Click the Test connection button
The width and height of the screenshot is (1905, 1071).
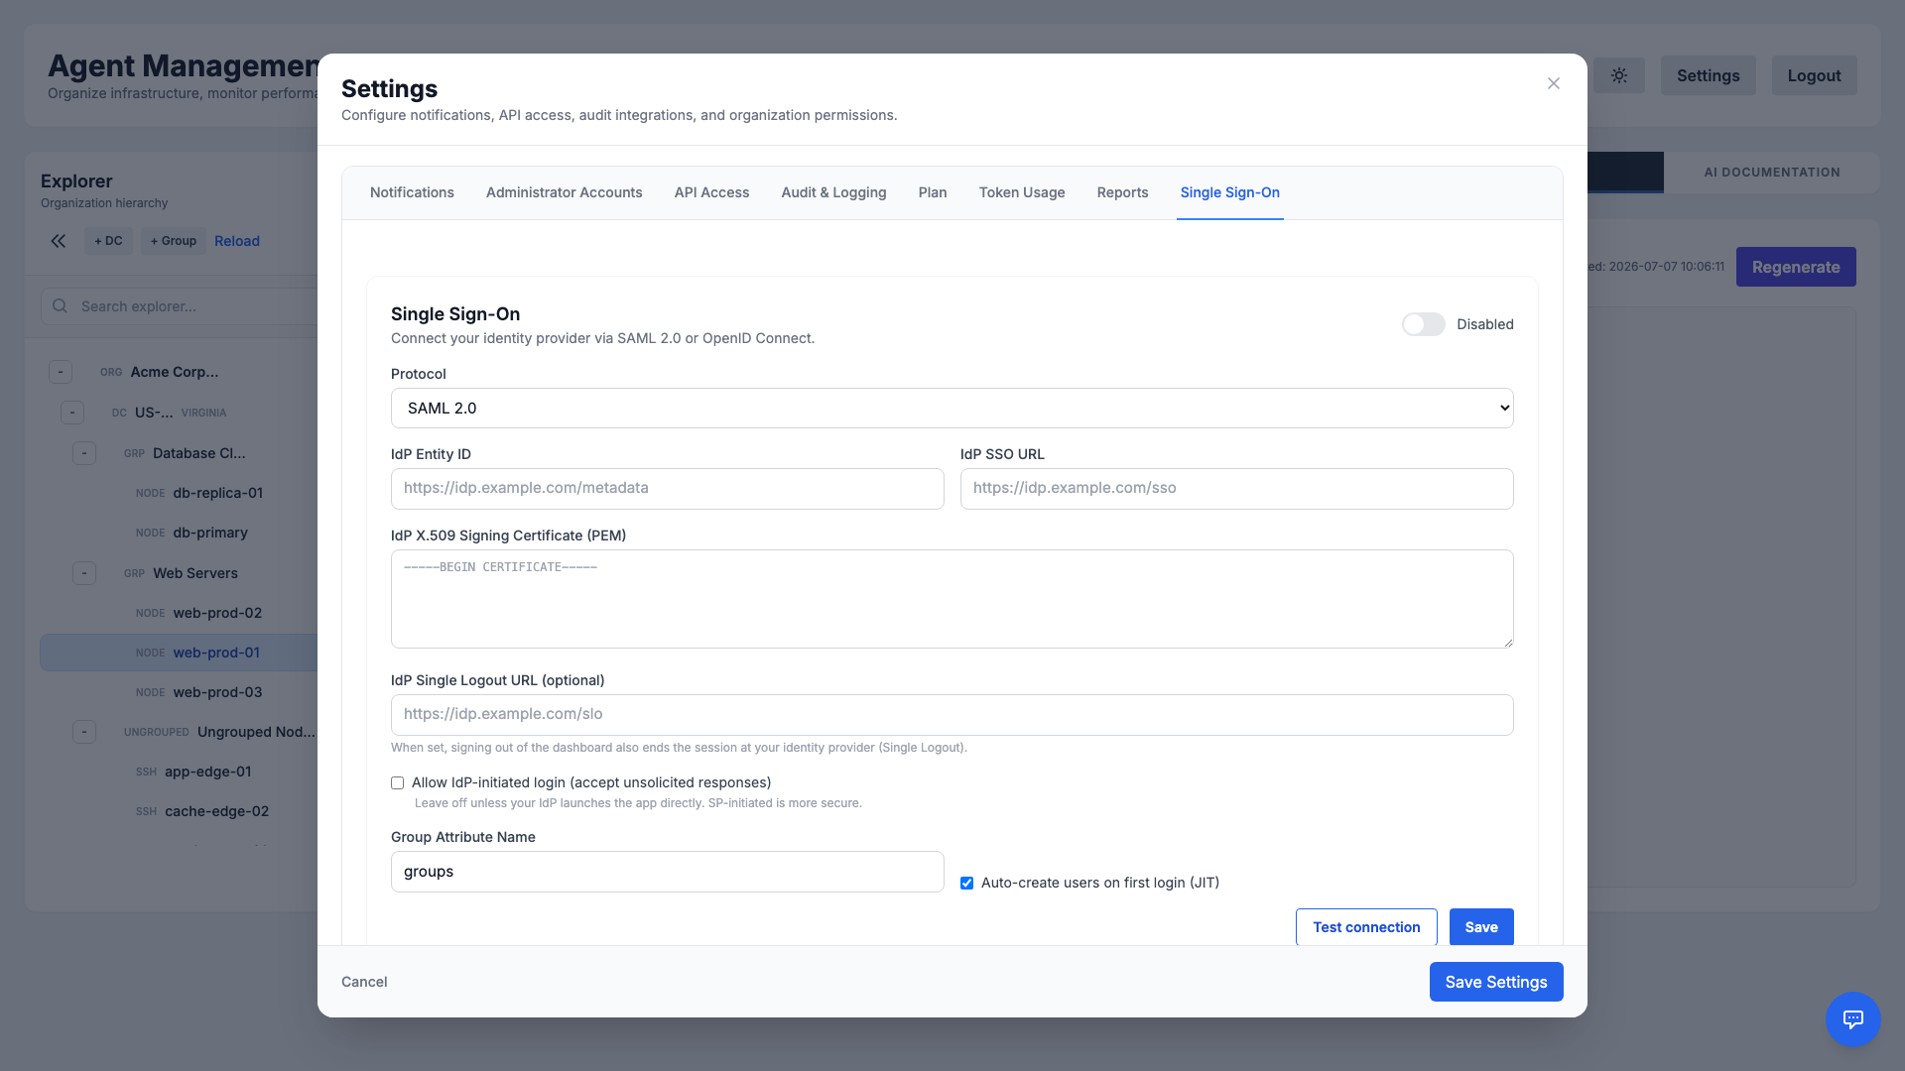(1366, 927)
